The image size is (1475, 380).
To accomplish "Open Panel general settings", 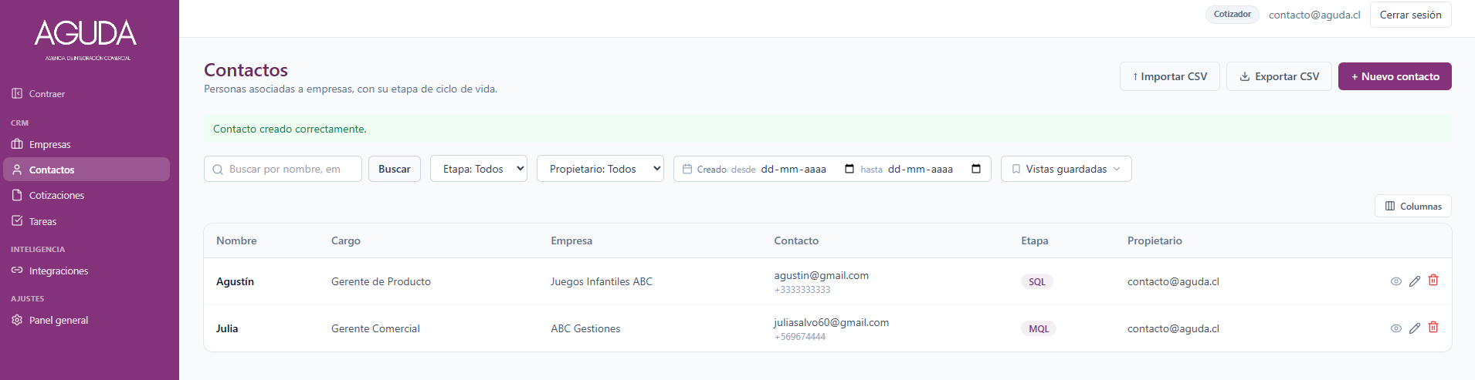I will [50, 320].
